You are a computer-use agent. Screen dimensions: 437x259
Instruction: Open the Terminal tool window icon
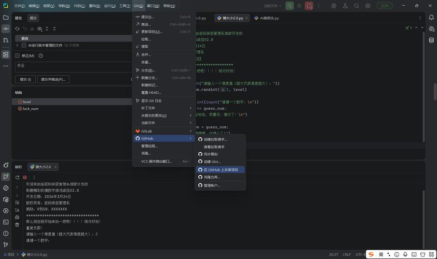tap(6, 222)
